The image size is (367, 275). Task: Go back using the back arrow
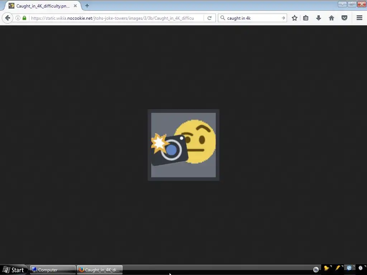click(x=8, y=18)
